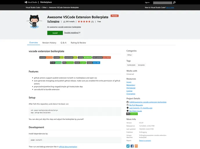Viewport: 200px width, 149px height.
Task: Open the Q & A tab
Action: click(x=63, y=43)
